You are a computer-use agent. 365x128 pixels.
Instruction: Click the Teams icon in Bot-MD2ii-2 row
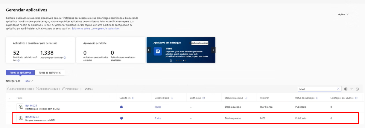coord(121,118)
